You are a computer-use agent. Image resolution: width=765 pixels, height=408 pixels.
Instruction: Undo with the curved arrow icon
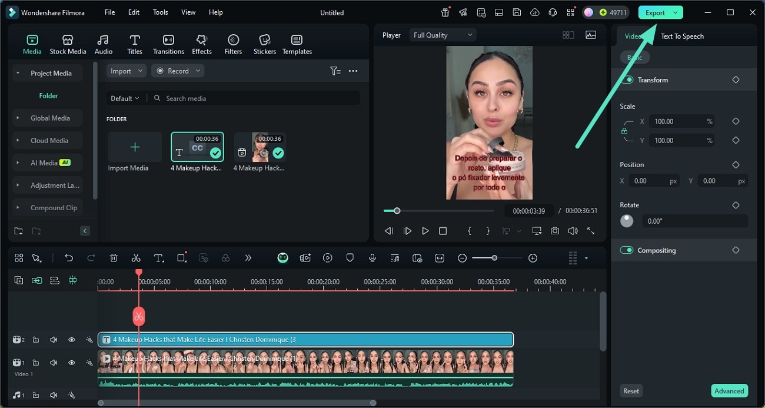pos(69,258)
